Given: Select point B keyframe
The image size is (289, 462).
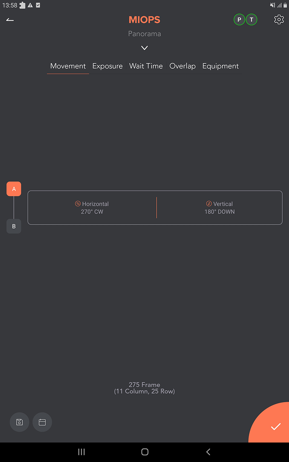Looking at the screenshot, I should 14,226.
